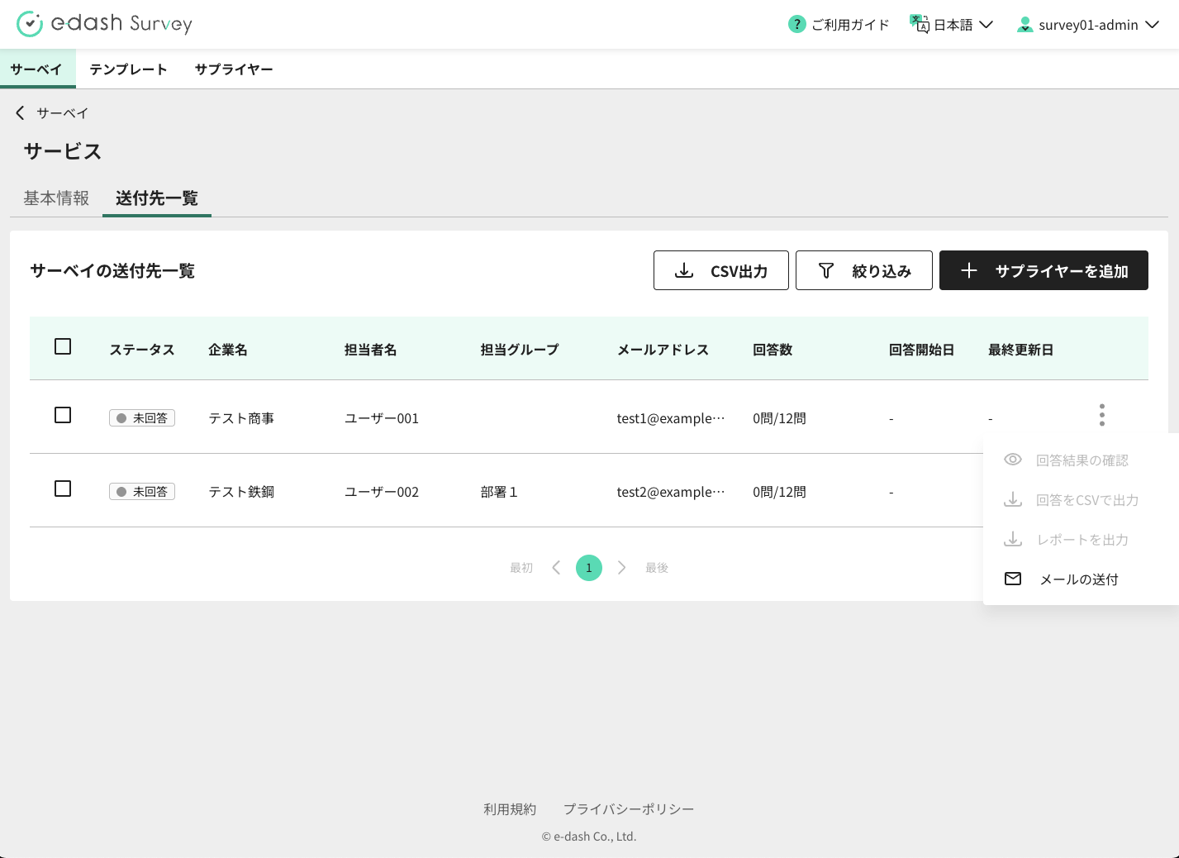Select メールの送付 from the context menu

1078,579
